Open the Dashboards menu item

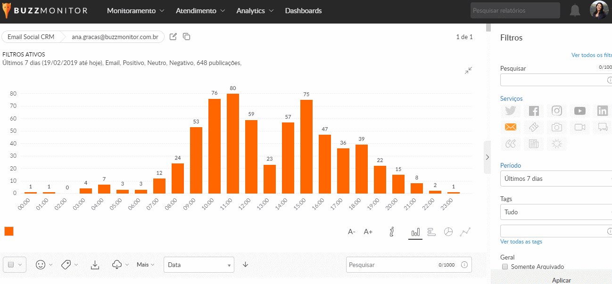(x=303, y=11)
